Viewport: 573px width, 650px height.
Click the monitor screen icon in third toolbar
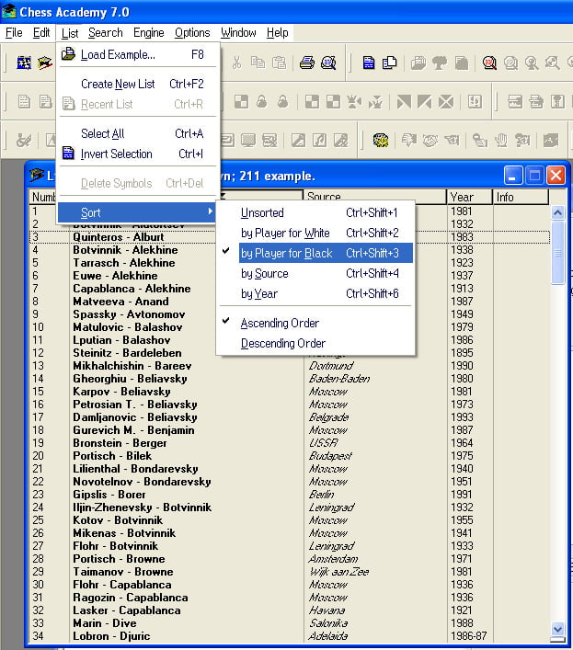248,141
